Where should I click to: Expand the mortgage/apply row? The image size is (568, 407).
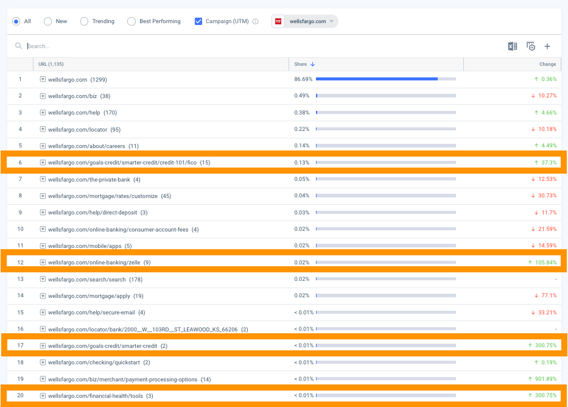tap(43, 296)
